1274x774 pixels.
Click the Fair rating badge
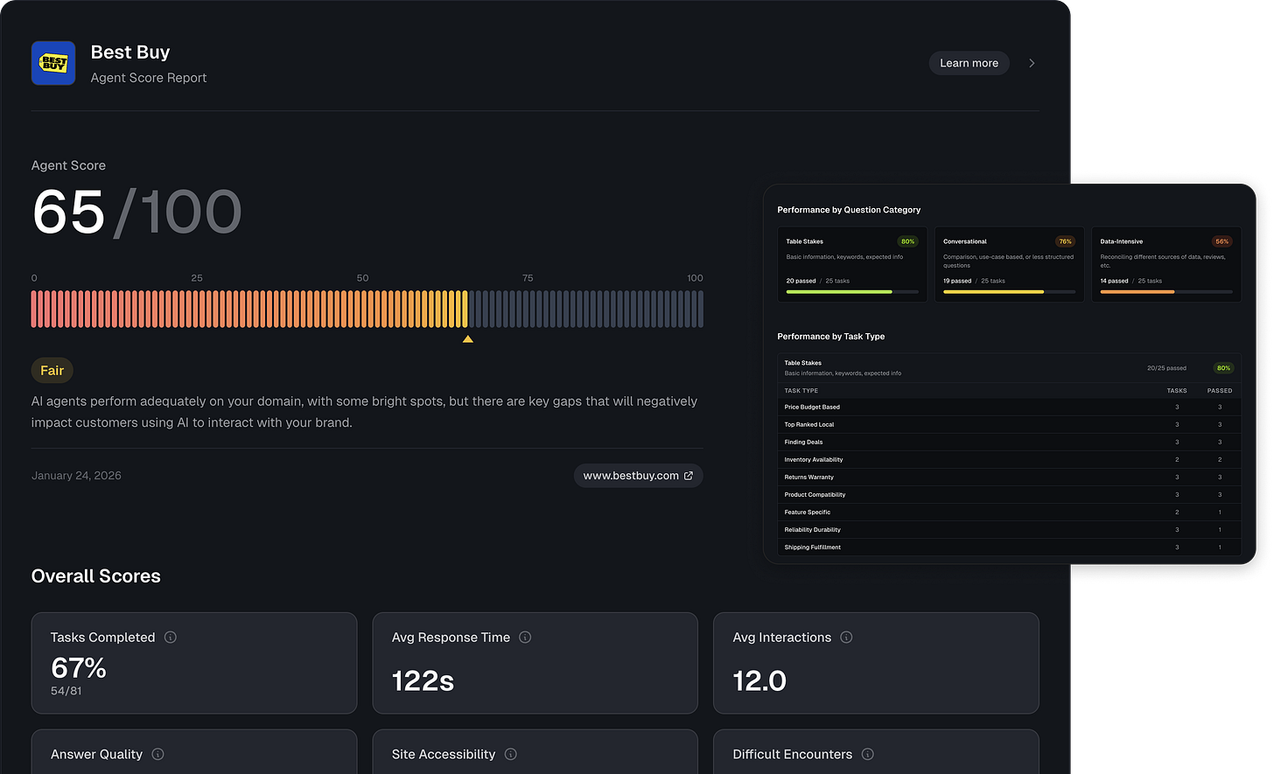(x=52, y=371)
